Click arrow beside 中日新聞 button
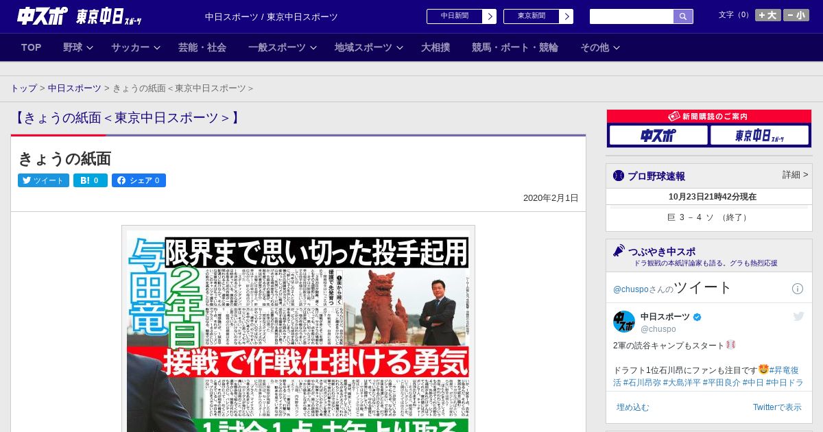The image size is (823, 432). [490, 16]
